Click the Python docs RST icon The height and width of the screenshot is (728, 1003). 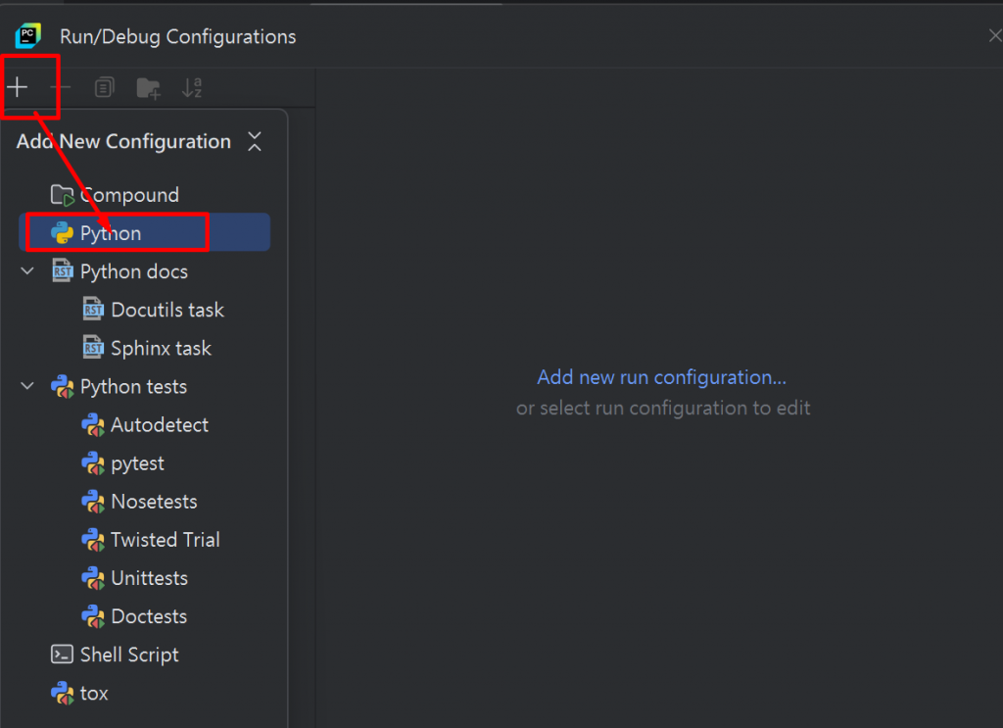[62, 271]
